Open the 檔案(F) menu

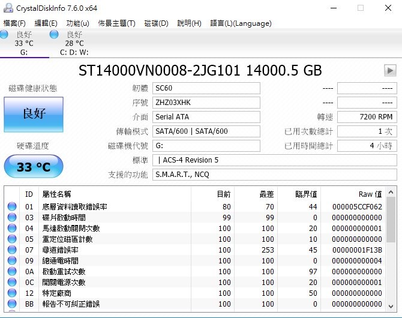[14, 23]
